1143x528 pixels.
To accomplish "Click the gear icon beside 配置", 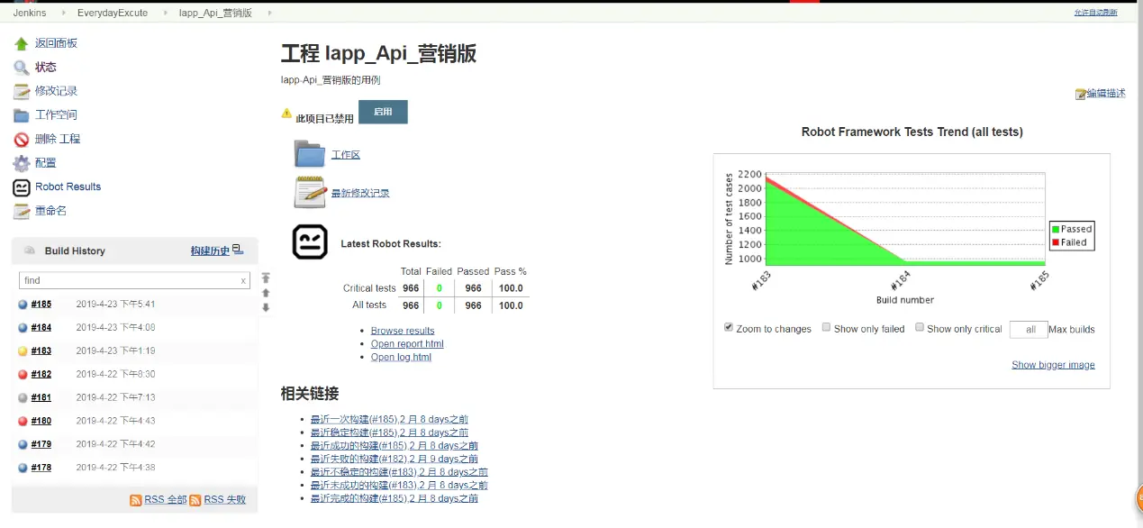I will coord(22,163).
